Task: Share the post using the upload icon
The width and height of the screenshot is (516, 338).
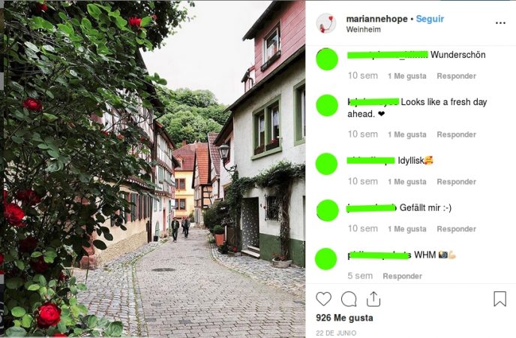Action: (373, 299)
